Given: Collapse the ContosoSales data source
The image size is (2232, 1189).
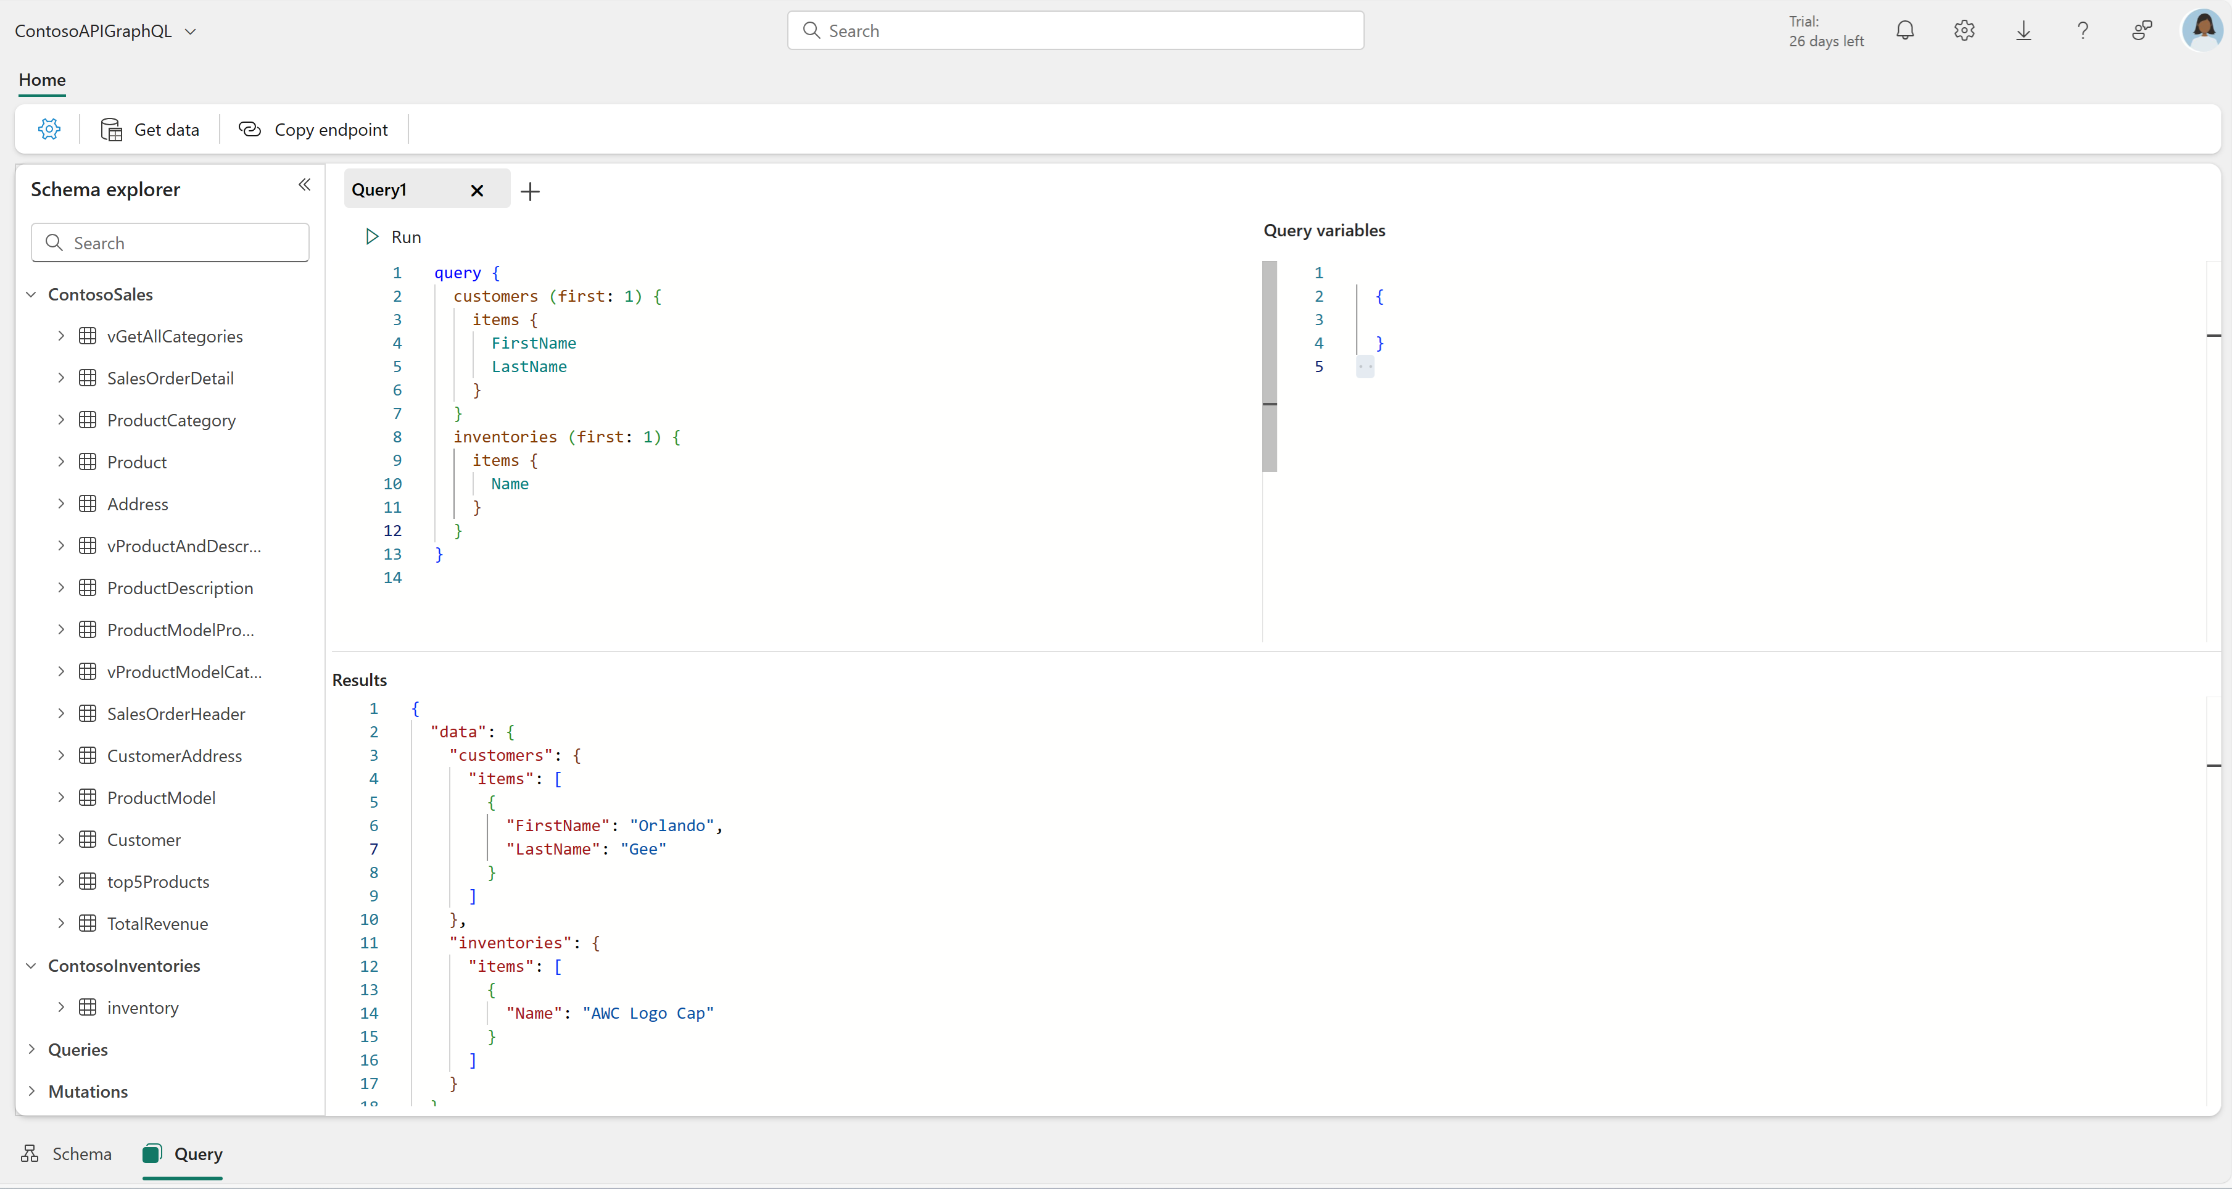Looking at the screenshot, I should click(x=31, y=295).
